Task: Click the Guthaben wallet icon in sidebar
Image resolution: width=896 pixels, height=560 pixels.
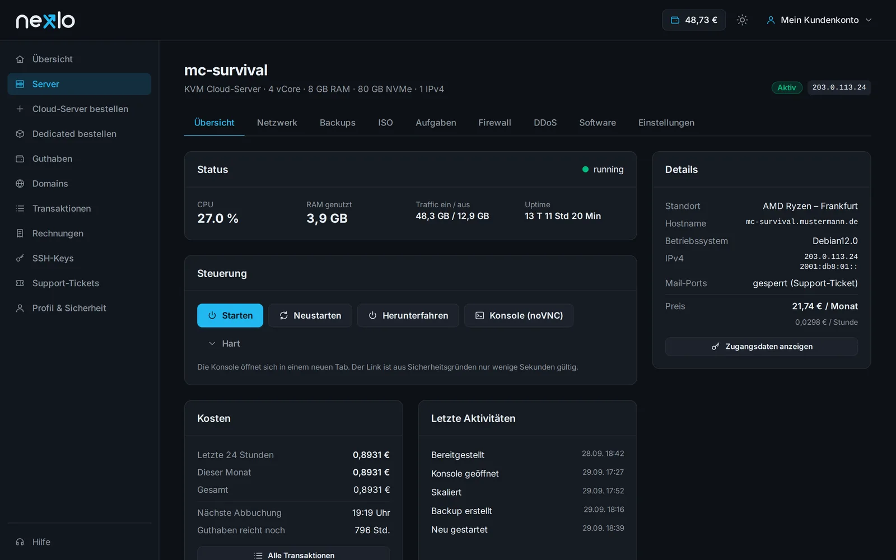Action: 20,159
